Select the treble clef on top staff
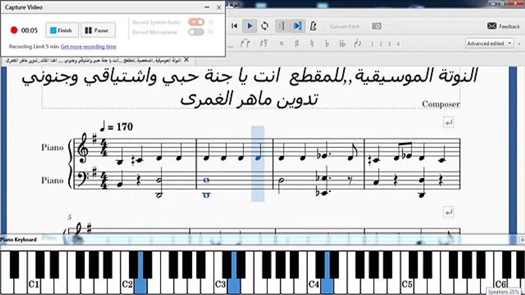This screenshot has width=525, height=295. (x=83, y=148)
